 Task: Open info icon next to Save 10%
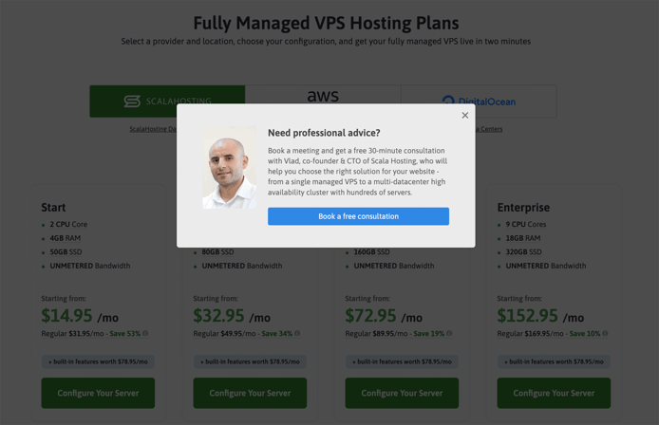click(605, 333)
